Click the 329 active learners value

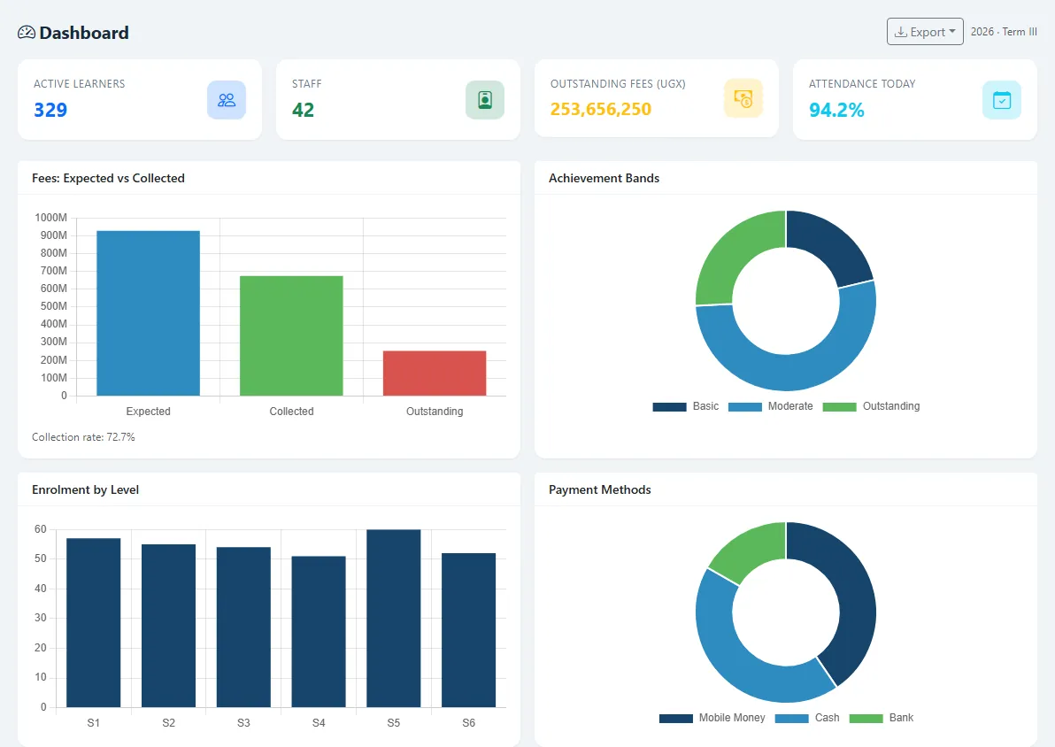click(x=50, y=110)
